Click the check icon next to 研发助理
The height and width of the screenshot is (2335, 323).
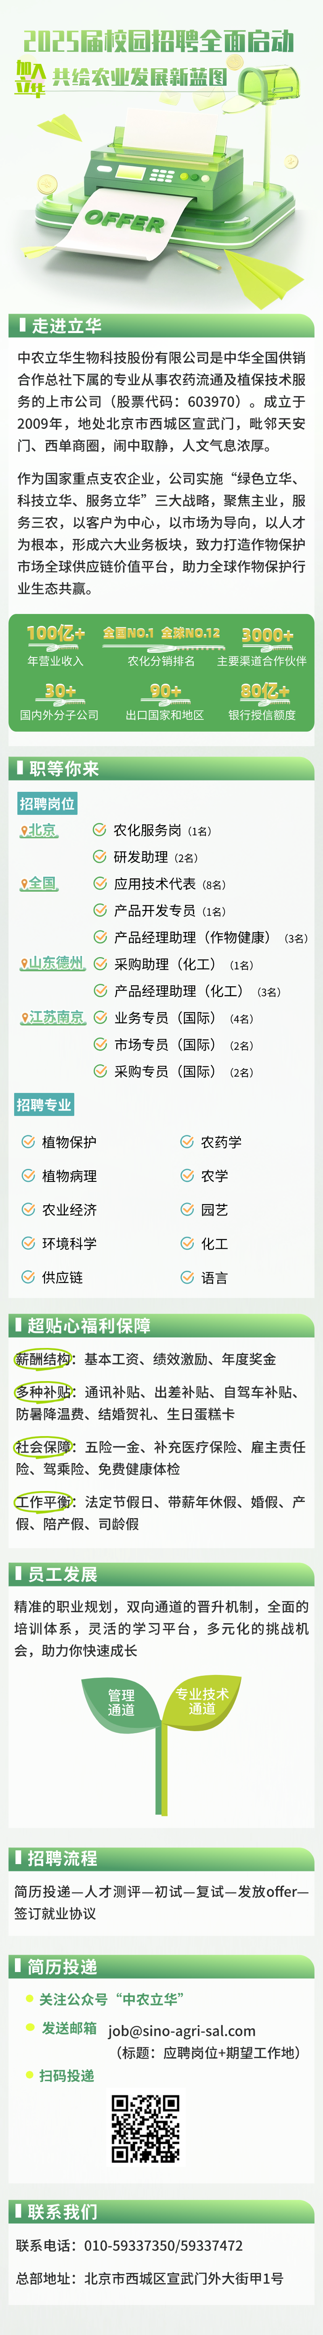click(x=99, y=856)
